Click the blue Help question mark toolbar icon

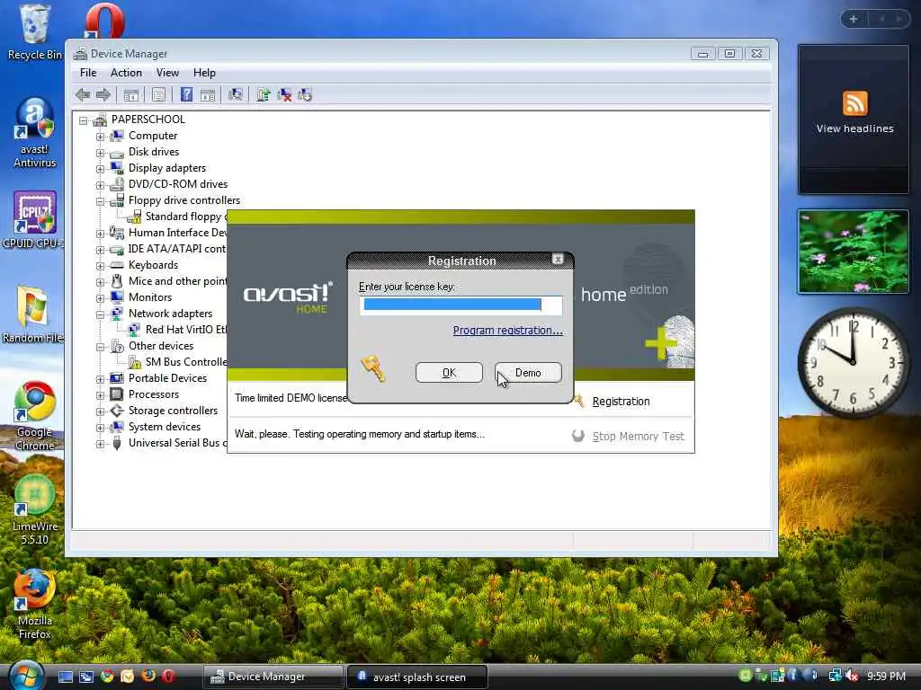point(186,94)
